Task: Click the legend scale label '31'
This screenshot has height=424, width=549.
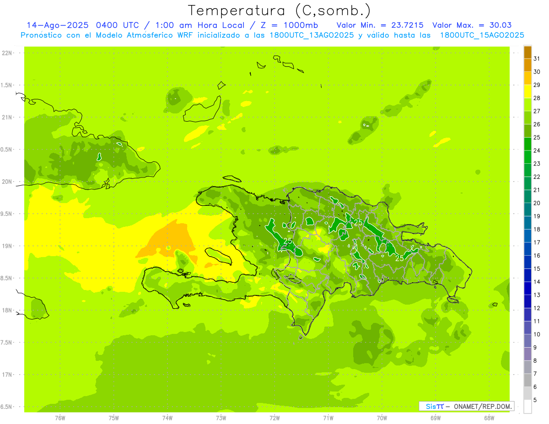Action: point(537,59)
